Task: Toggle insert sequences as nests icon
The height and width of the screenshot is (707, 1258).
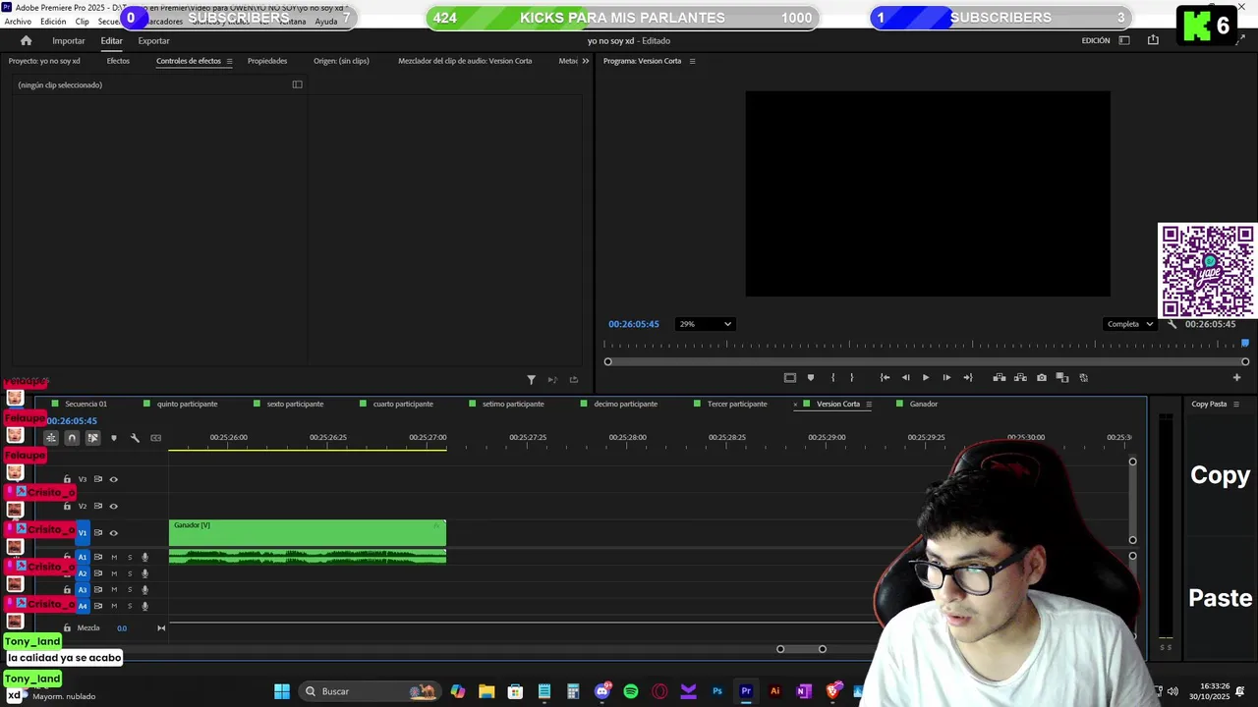Action: coord(50,438)
